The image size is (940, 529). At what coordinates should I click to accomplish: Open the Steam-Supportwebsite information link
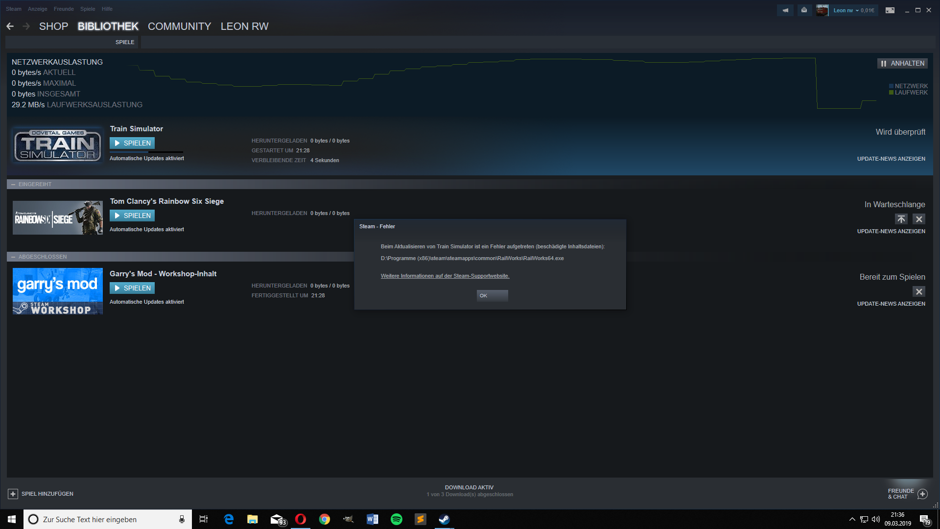[445, 276]
